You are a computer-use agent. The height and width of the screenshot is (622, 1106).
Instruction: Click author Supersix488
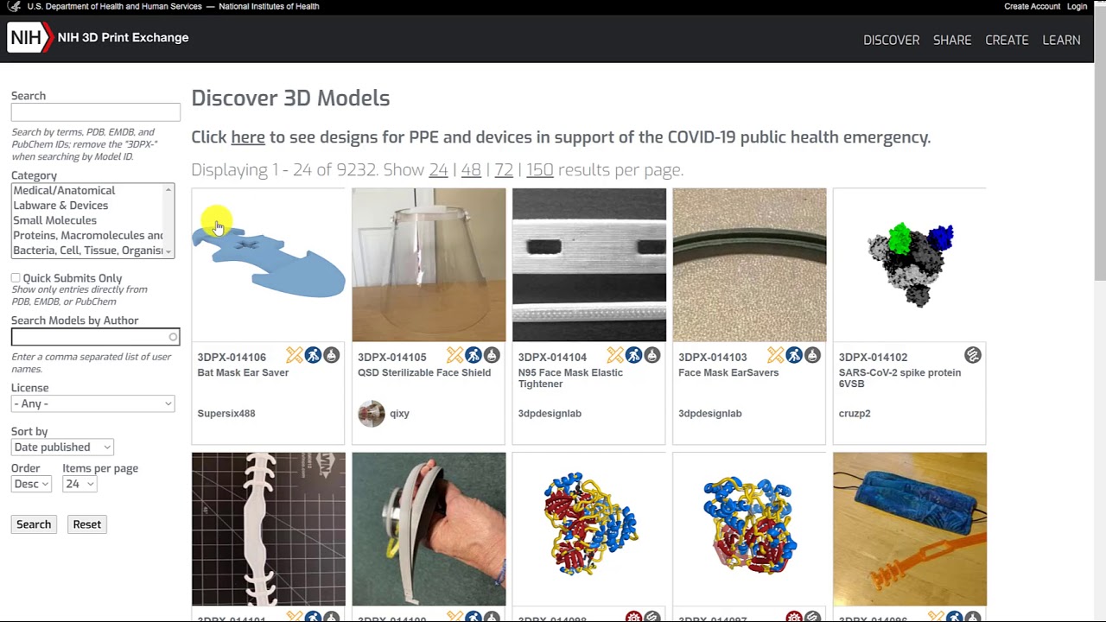click(226, 413)
